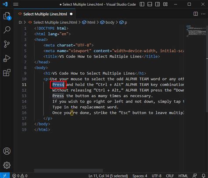Open the Explorer view in activity bar
Screen dimensions: 208x178
pos(7,16)
